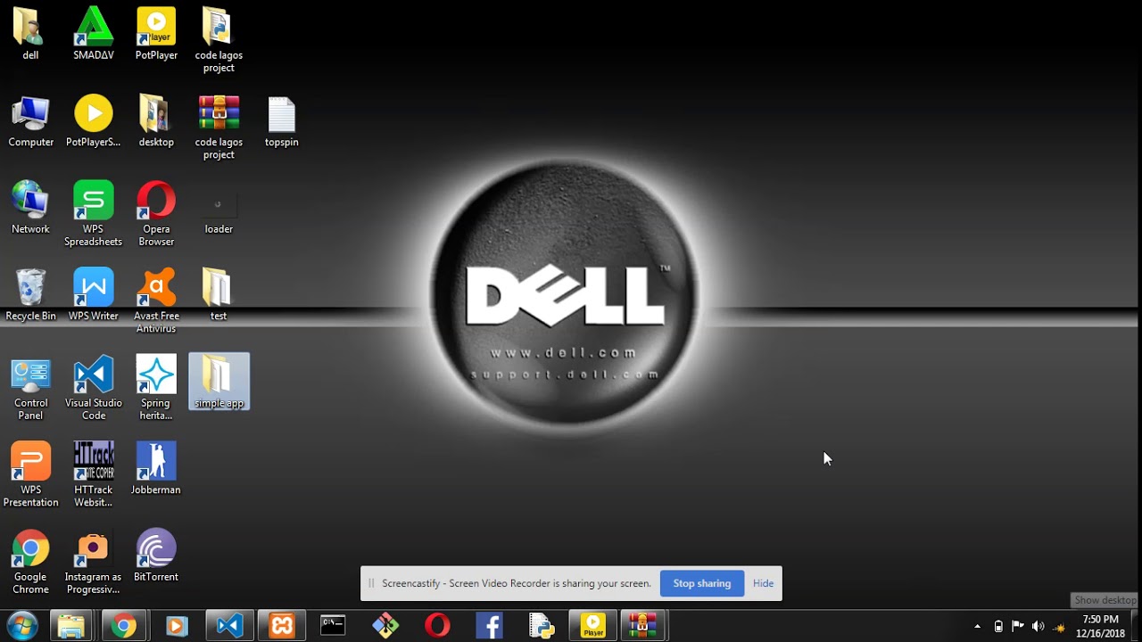
Task: Hide the Screencastify sharing notification
Action: (x=763, y=583)
